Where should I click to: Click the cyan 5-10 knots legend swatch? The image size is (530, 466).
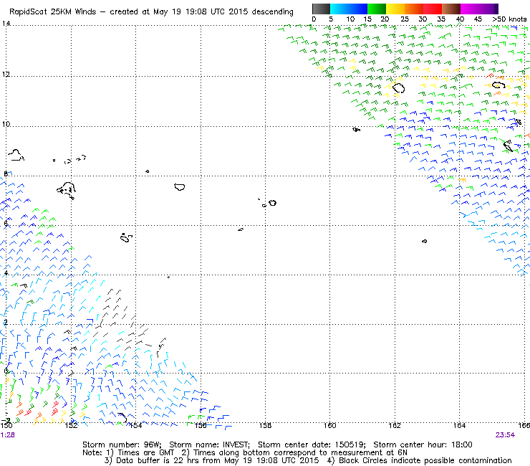click(339, 9)
